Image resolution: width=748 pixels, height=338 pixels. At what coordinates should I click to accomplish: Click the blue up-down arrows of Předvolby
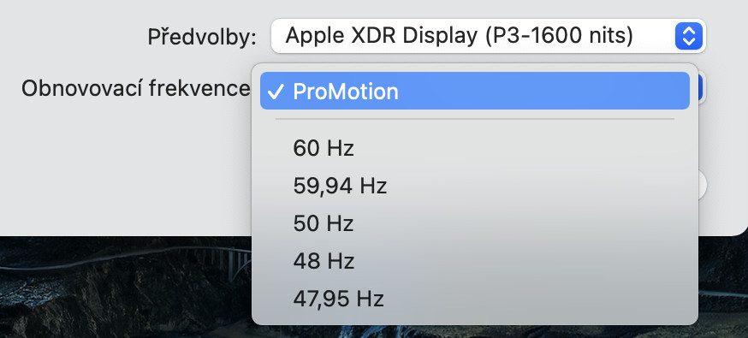pos(688,36)
